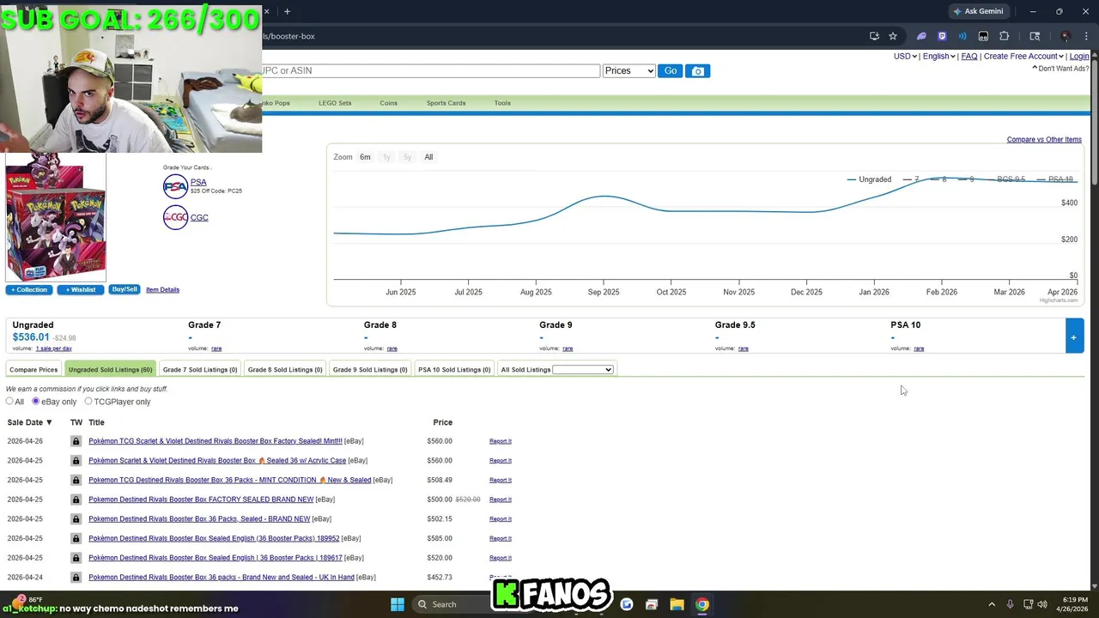Open a new browser tab with plus

[287, 11]
